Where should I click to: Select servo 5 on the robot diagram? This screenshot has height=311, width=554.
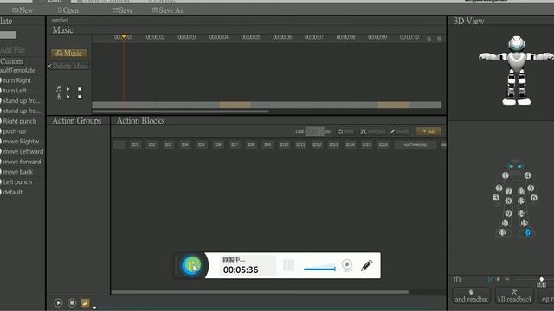(x=531, y=188)
